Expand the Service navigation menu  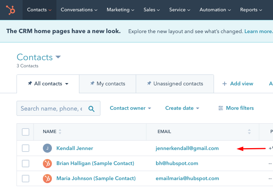tap(180, 10)
